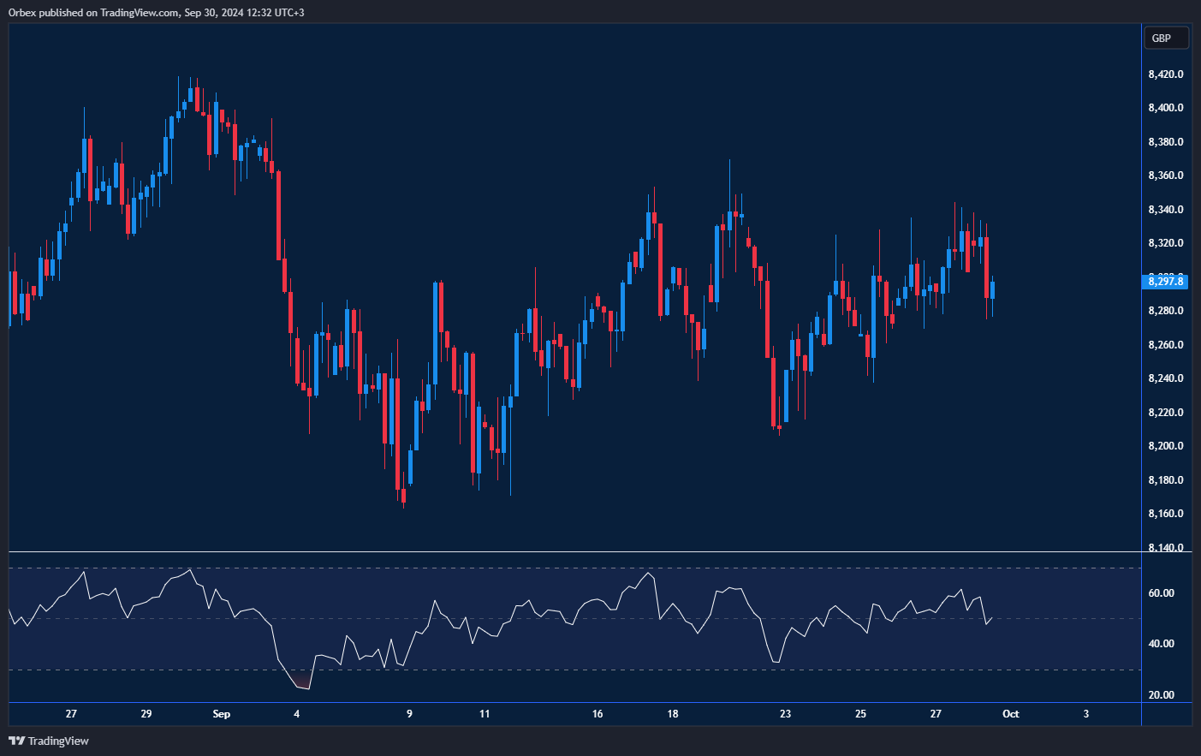Click date 23 on the time axis
Screen dimensions: 1201x756
pyautogui.click(x=785, y=714)
